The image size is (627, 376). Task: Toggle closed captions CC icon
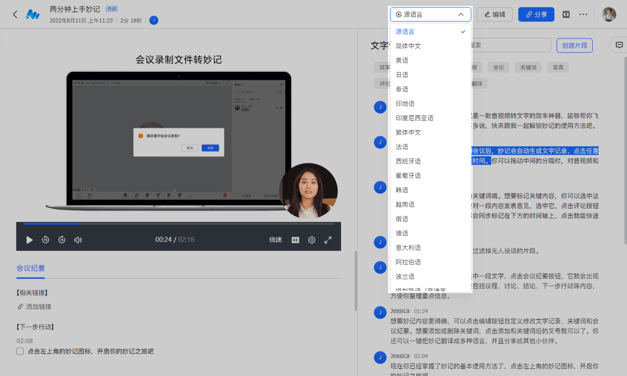tap(295, 240)
